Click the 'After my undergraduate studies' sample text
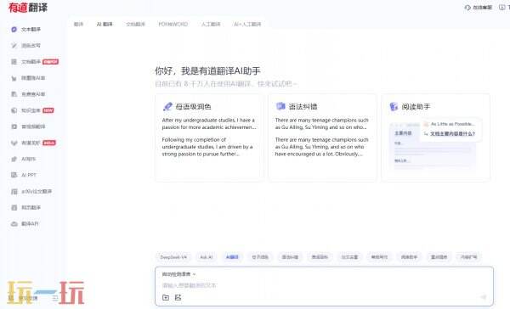Screen dimensions: 510x309 click(x=209, y=124)
